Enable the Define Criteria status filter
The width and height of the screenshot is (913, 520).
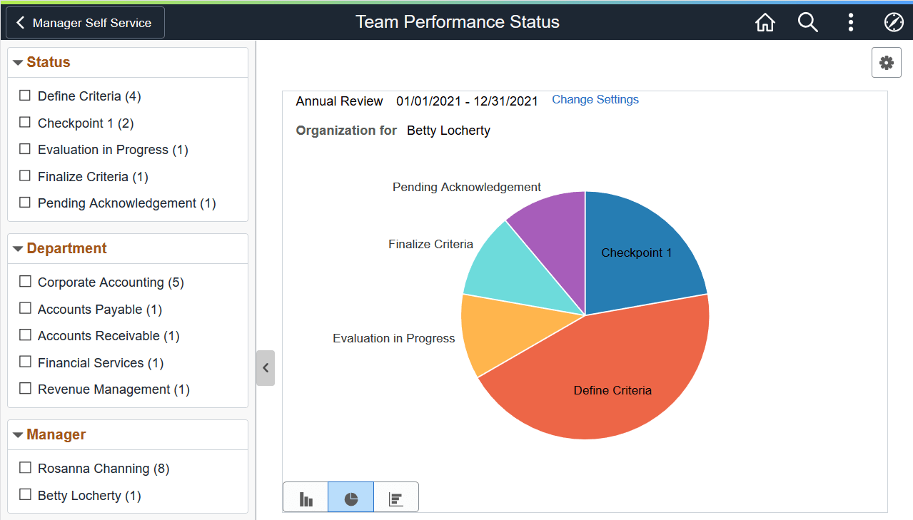[x=25, y=96]
